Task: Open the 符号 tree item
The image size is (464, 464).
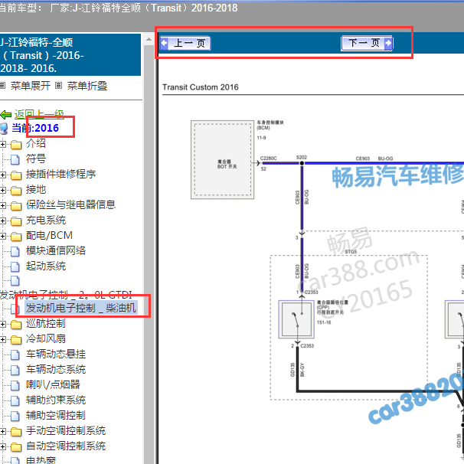Action: (x=36, y=159)
